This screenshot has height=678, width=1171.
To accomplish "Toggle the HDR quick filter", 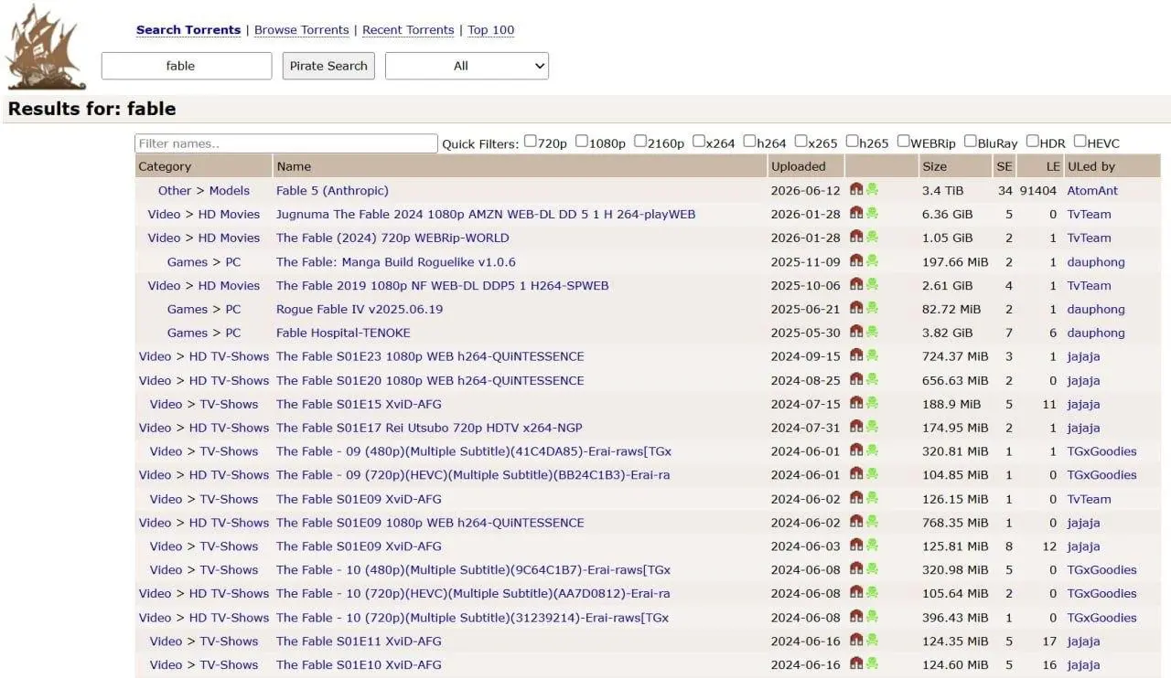I will pyautogui.click(x=1033, y=142).
